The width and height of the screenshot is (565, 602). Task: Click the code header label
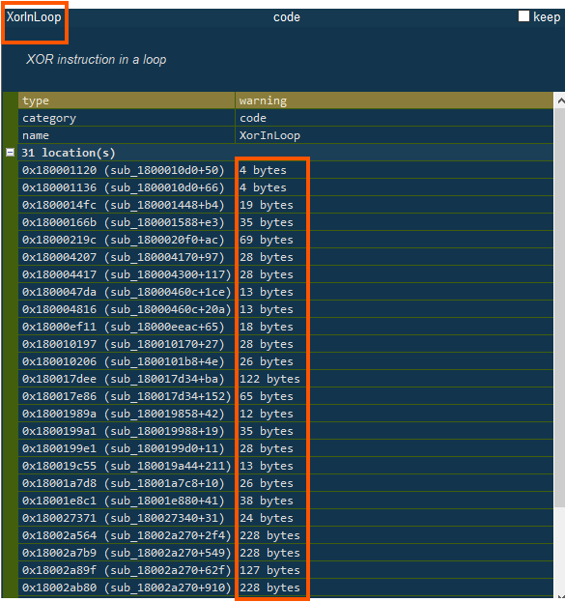286,17
